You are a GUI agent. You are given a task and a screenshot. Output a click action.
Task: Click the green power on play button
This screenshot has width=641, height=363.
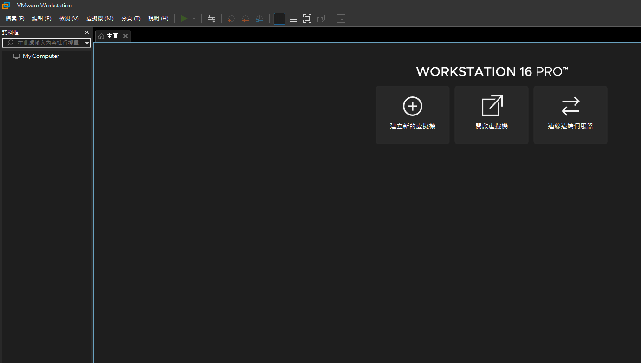click(184, 19)
